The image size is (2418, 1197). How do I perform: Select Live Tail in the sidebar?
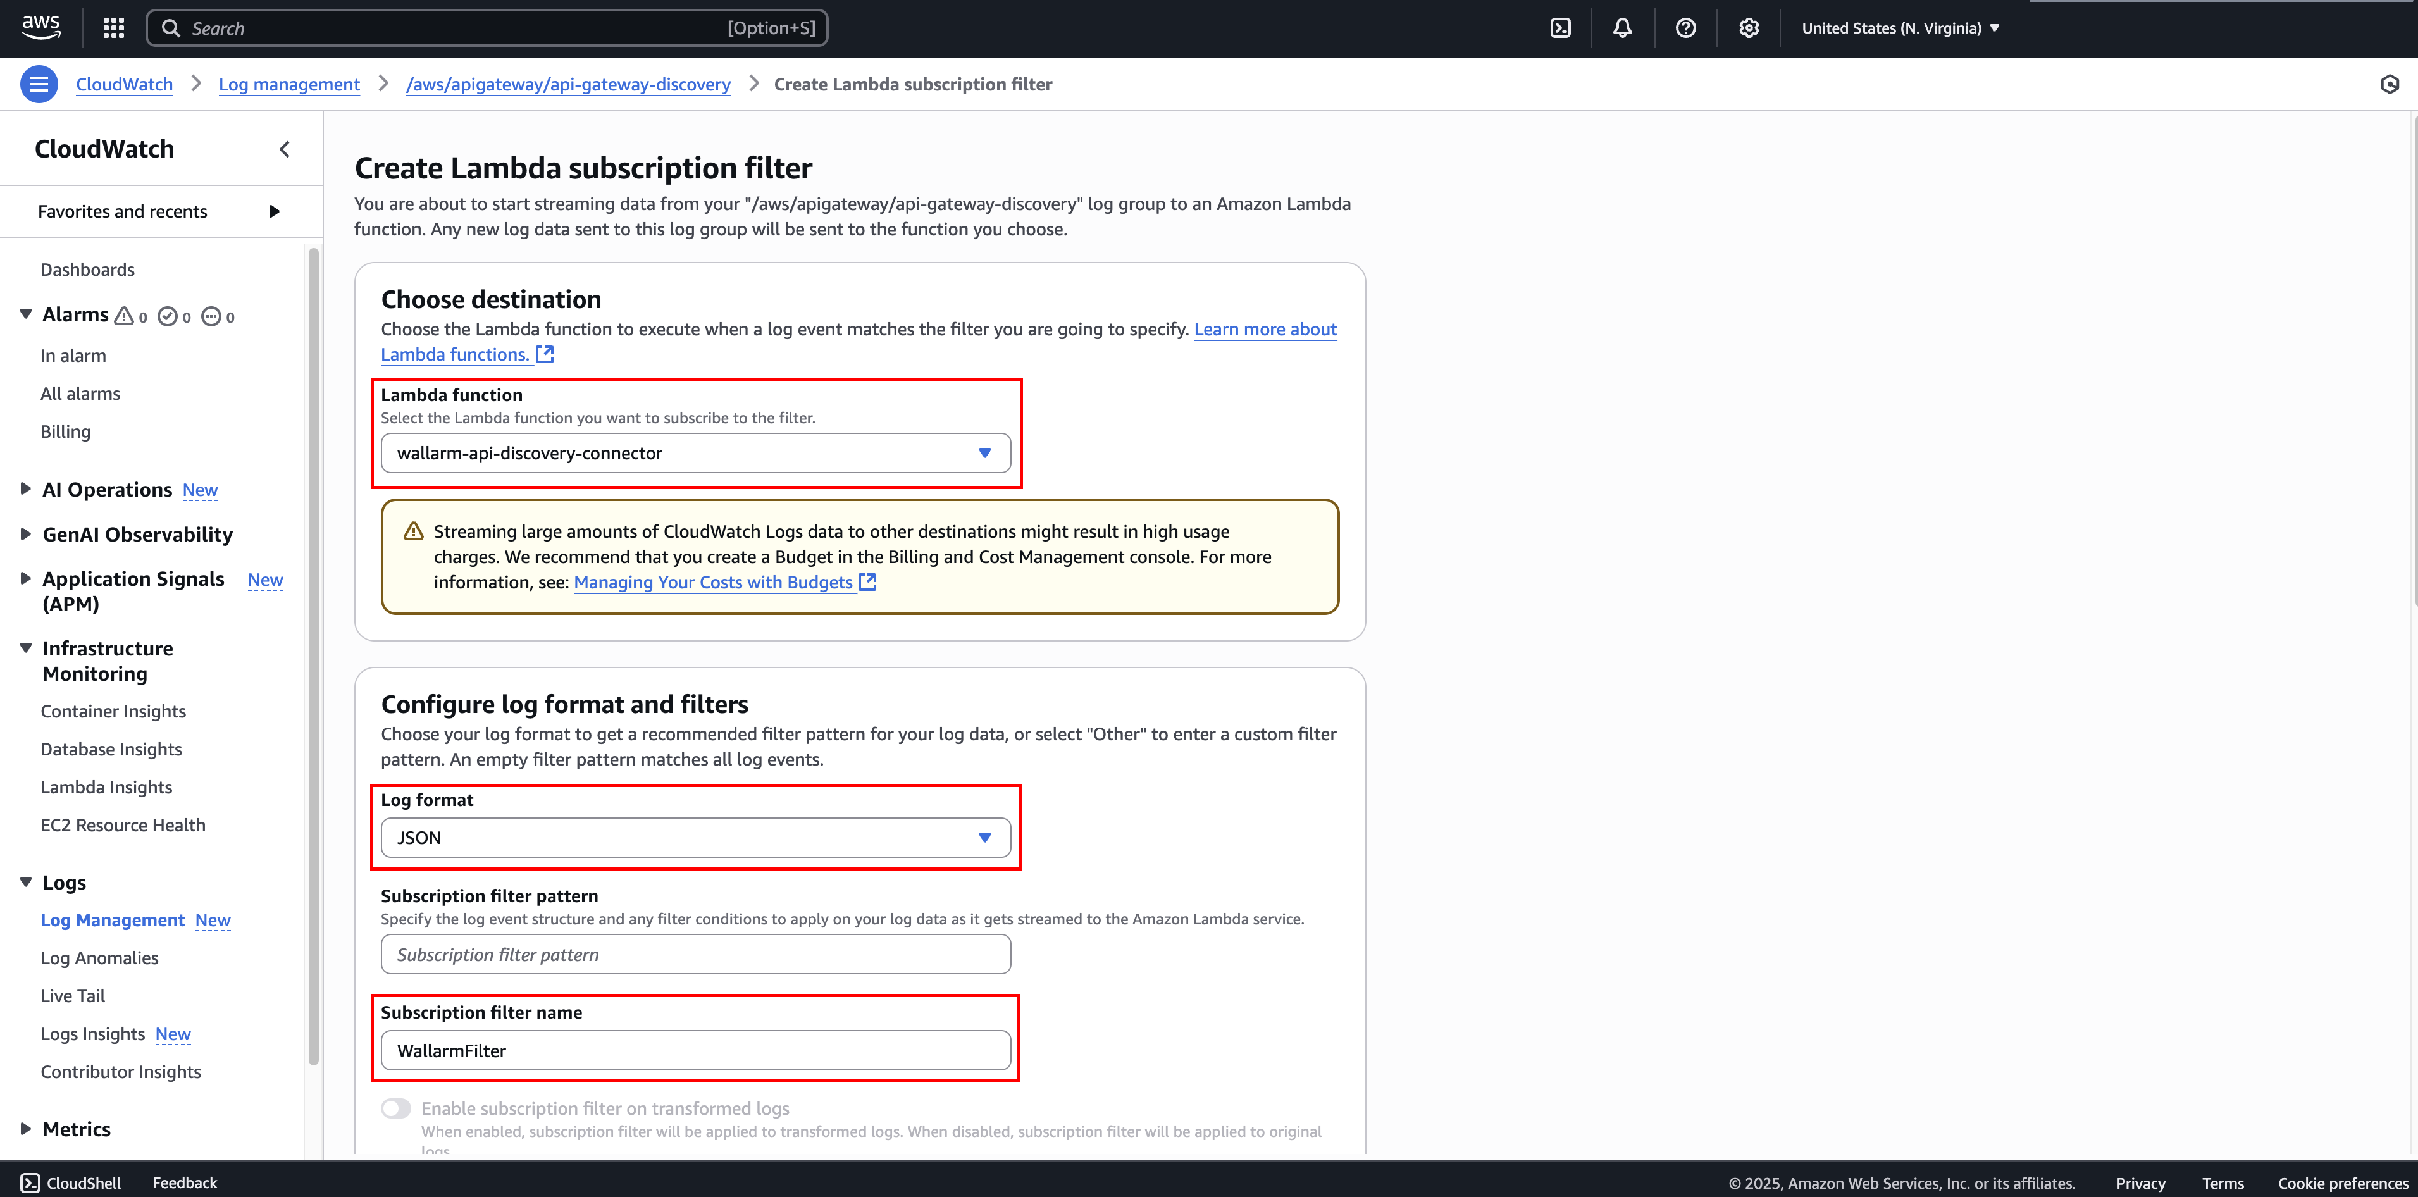click(72, 995)
